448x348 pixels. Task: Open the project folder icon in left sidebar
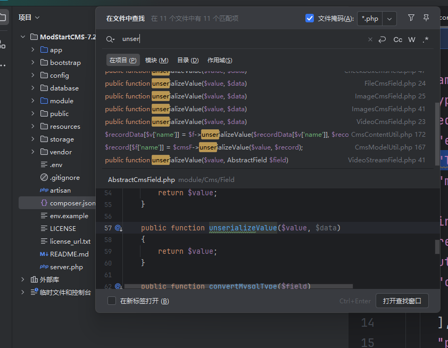[4, 18]
